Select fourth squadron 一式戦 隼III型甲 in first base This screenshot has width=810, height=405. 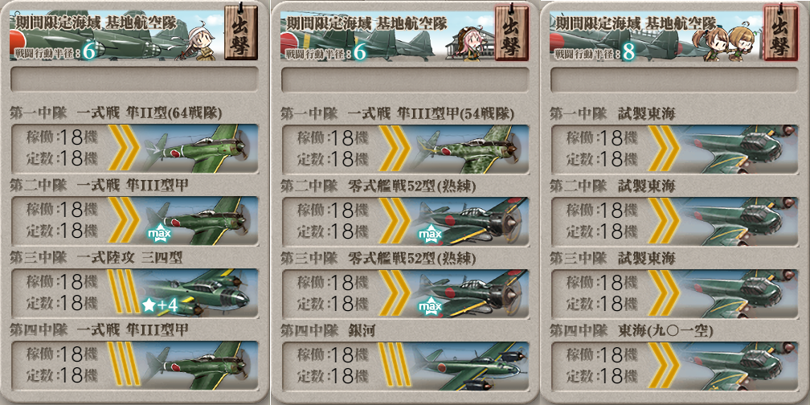135,365
